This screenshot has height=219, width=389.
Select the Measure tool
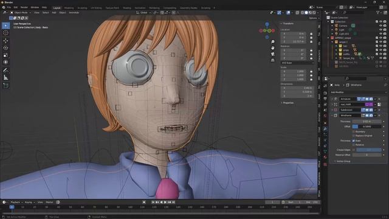[5, 78]
